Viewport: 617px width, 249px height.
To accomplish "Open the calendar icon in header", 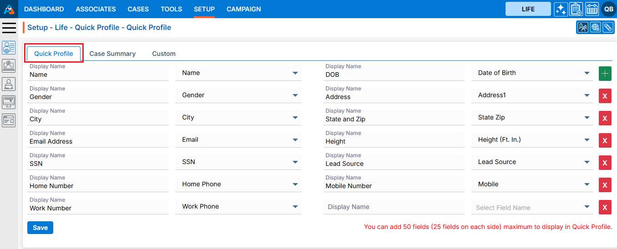I will (592, 9).
